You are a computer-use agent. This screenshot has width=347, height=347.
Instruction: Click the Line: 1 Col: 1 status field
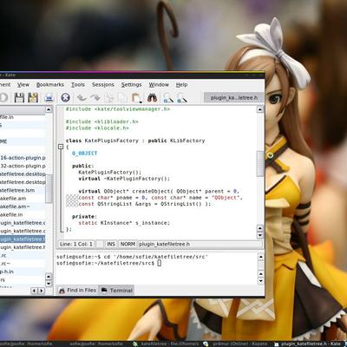tap(76, 244)
